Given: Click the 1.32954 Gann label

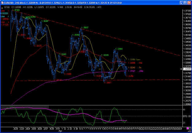Looking at the screenshot, I should (x=134, y=60).
